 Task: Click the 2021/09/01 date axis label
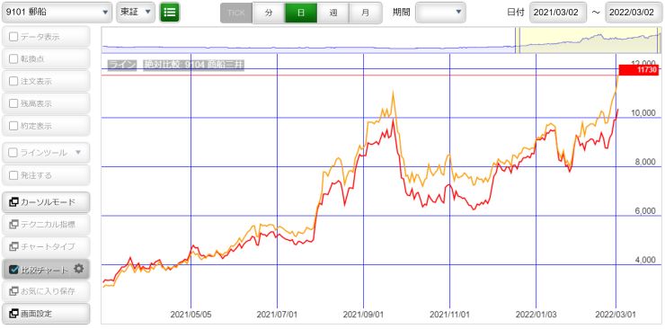(363, 315)
